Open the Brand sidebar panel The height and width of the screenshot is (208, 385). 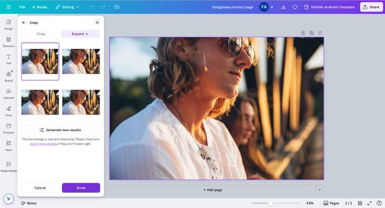(9, 77)
